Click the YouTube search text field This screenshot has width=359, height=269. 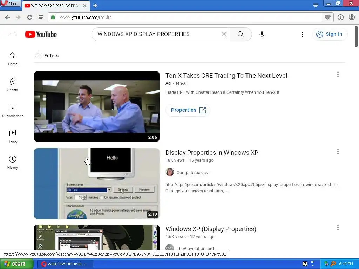158,34
